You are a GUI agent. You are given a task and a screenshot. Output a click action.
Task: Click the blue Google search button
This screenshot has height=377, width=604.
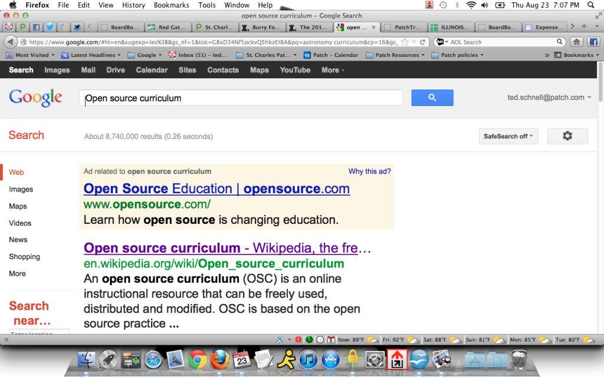432,98
